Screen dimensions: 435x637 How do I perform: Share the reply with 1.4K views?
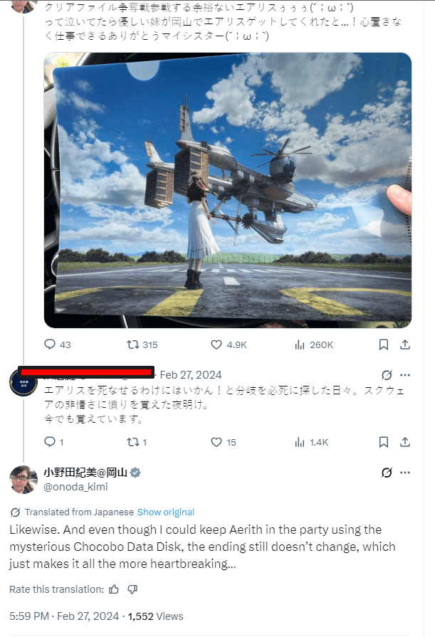point(405,442)
